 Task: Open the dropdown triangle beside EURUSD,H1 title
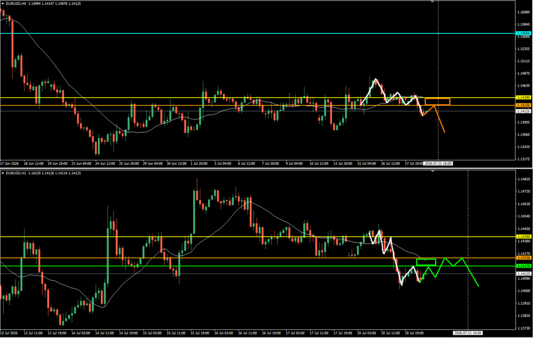click(3, 173)
